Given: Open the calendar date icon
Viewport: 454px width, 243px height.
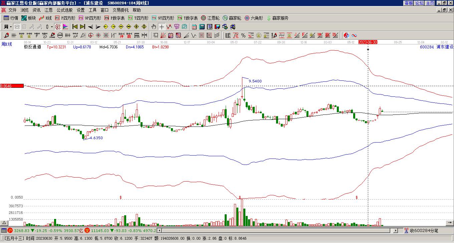Looking at the screenshot, I should coord(194,27).
